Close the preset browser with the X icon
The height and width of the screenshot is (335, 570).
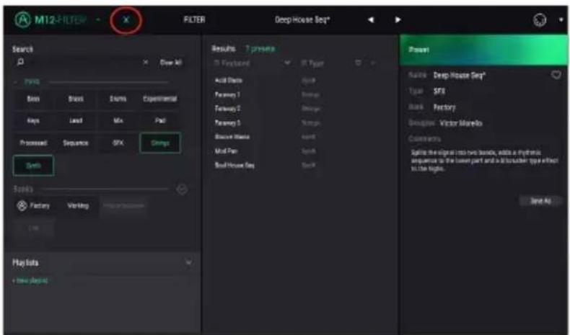[126, 20]
